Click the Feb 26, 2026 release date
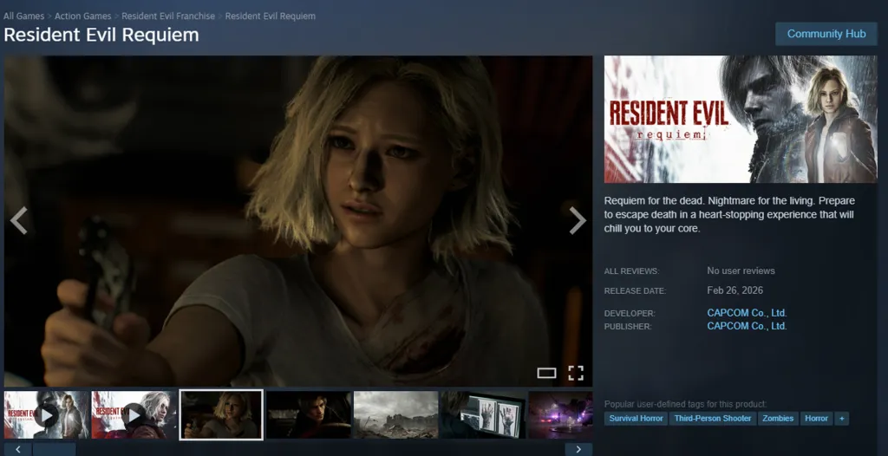Image resolution: width=888 pixels, height=456 pixels. [735, 290]
